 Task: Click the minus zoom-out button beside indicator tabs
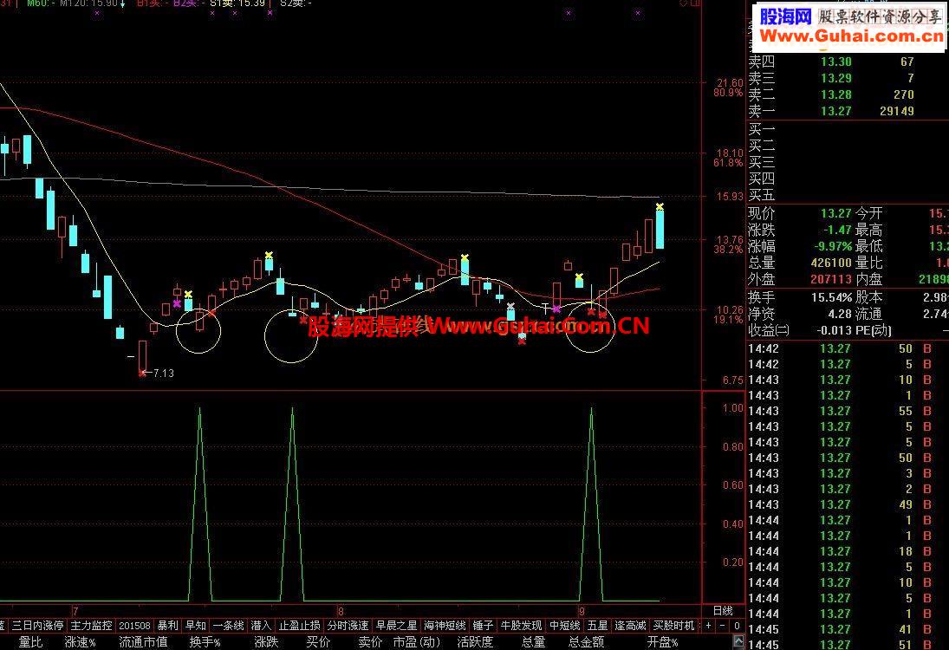click(x=723, y=625)
